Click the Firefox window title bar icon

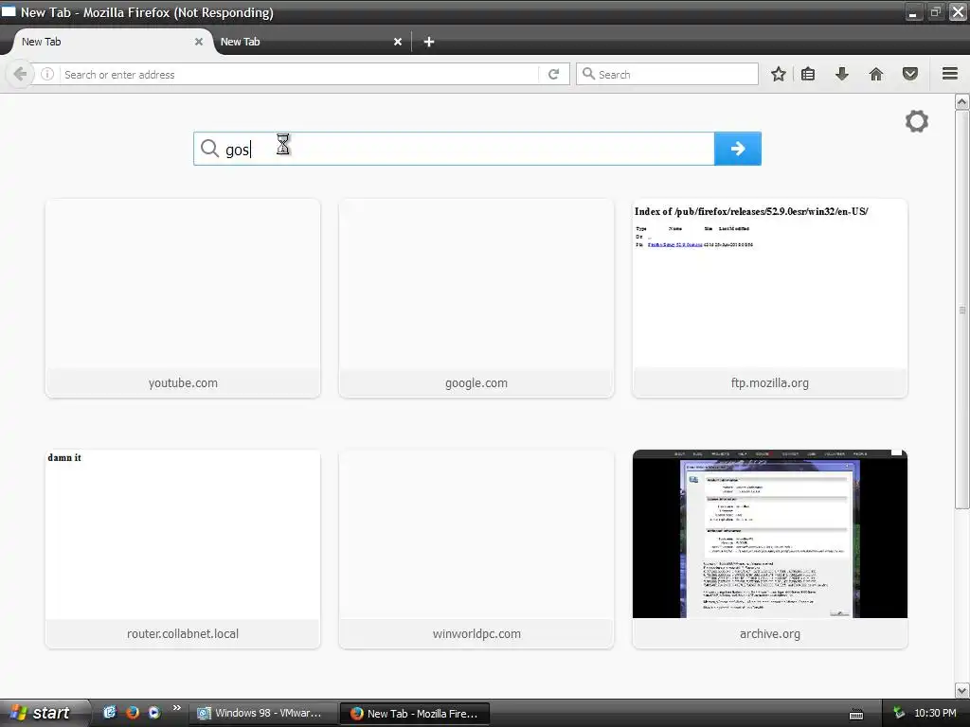click(8, 11)
